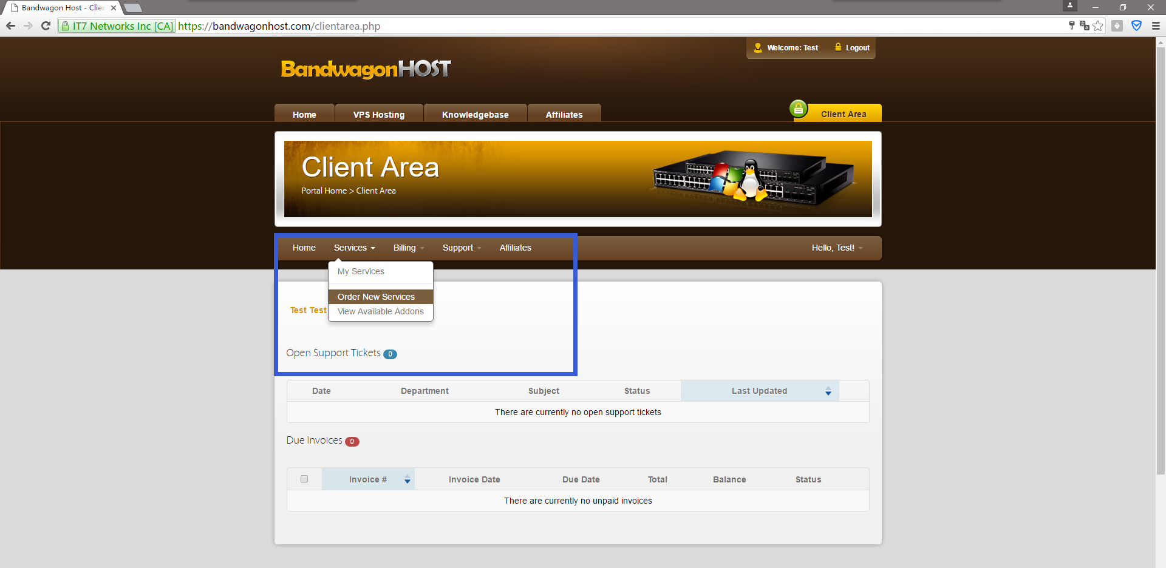The width and height of the screenshot is (1166, 568).
Task: Choose View Available Addons from menu
Action: click(380, 311)
